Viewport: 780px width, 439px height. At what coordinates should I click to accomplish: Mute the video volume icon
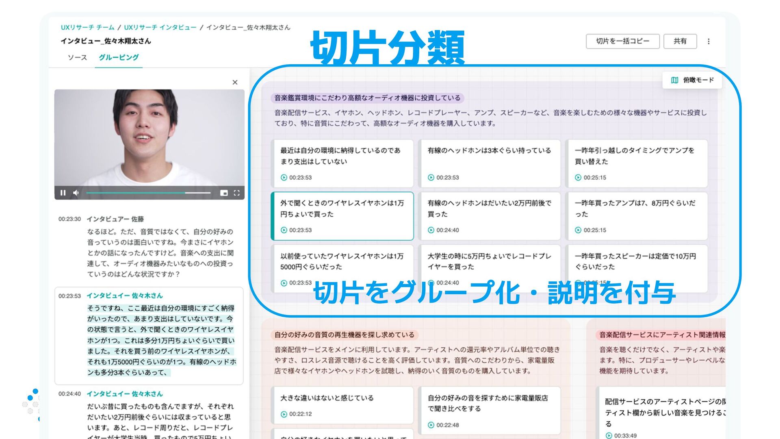76,193
